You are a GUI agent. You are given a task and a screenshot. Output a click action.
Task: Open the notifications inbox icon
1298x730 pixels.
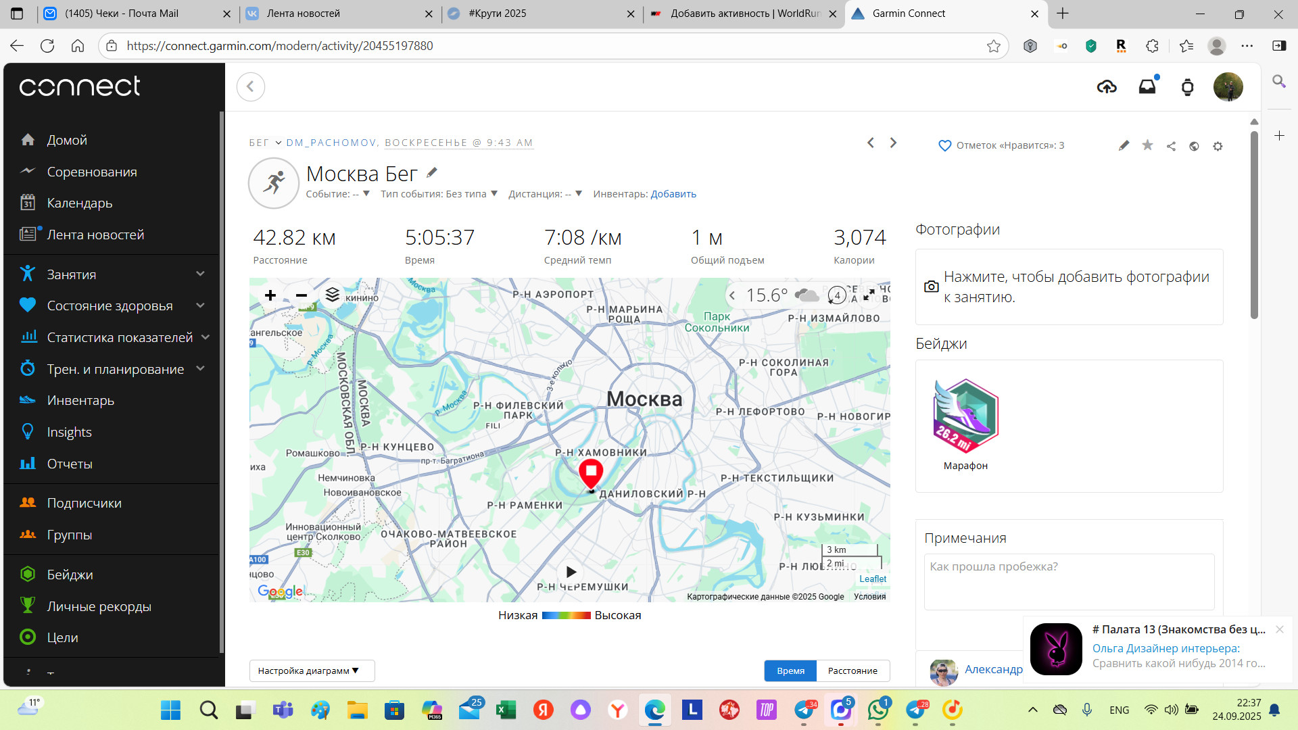click(1148, 86)
